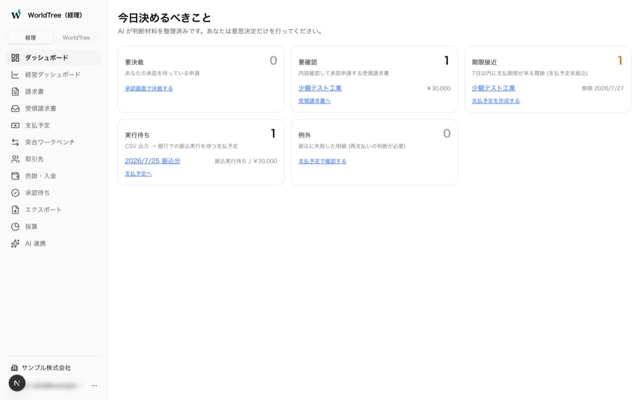Click the 支払予定 banknote icon
Image resolution: width=642 pixels, height=400 pixels.
[15, 125]
